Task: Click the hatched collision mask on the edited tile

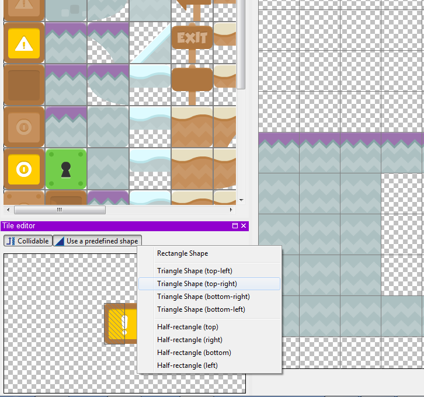Action: click(114, 324)
